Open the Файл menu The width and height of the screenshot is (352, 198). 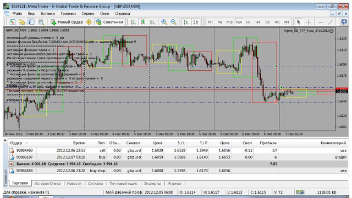tap(17, 14)
